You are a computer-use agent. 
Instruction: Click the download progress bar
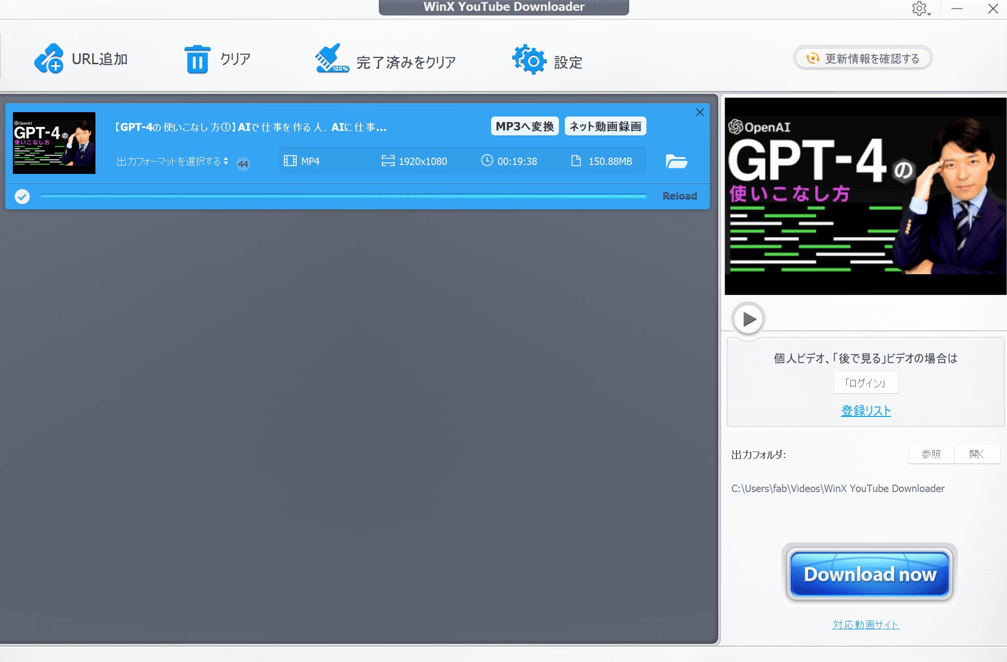343,196
